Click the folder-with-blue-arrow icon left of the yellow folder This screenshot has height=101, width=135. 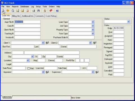[x=17, y=11]
